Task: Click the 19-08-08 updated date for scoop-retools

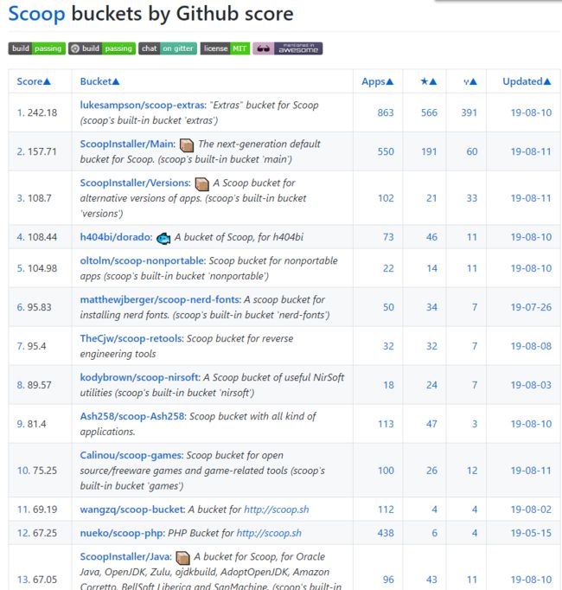Action: [x=531, y=346]
